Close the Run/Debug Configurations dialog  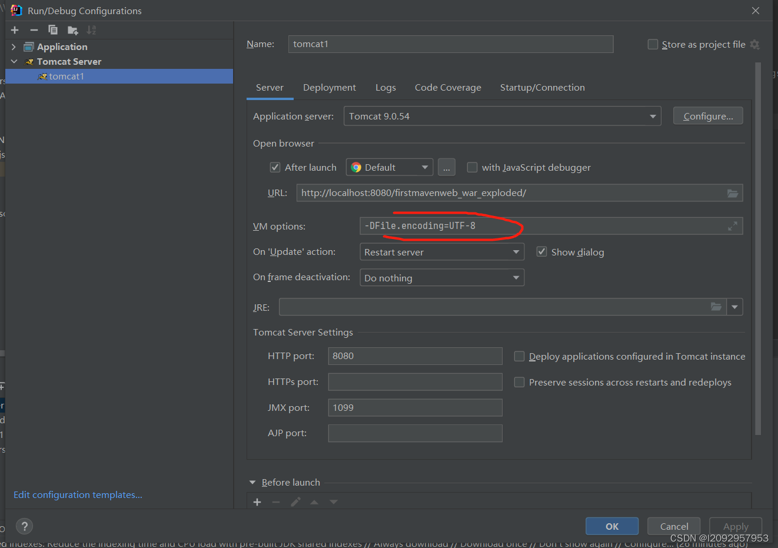click(756, 11)
